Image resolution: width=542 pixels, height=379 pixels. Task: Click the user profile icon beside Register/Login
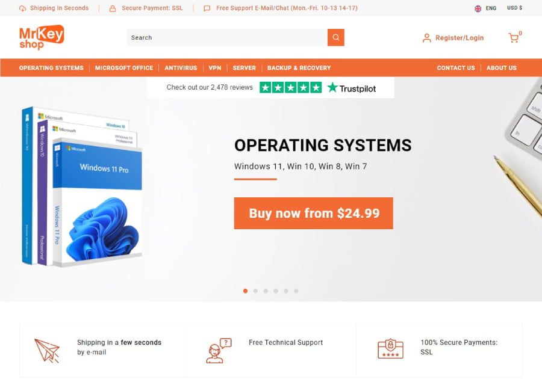tap(427, 38)
